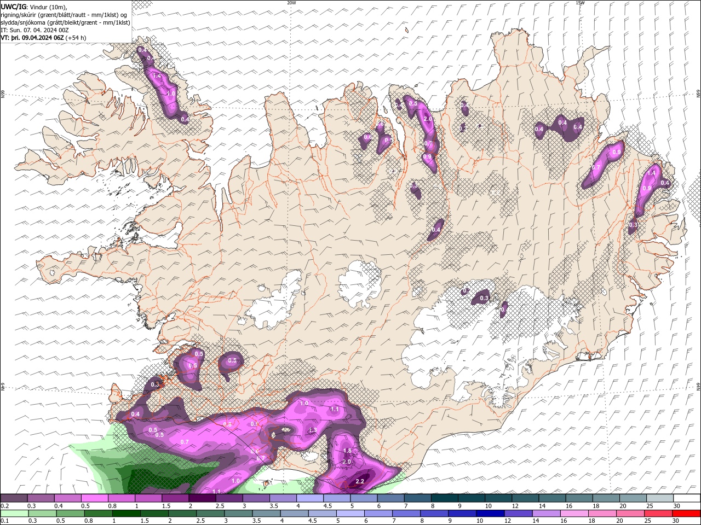Click the navy blue 10–12 rain legend swatch

click(x=490, y=514)
